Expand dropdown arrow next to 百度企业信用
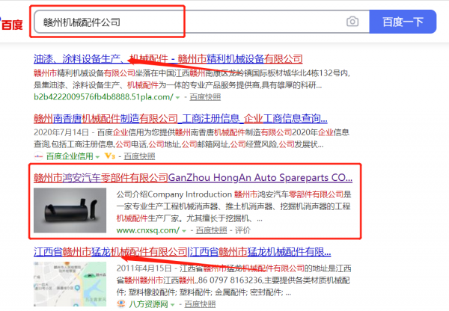This screenshot has width=449, height=311. point(99,155)
